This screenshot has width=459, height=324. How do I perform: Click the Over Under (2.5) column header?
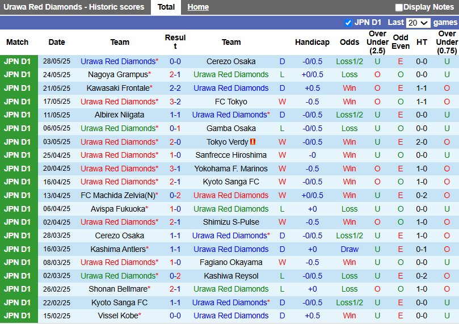[377, 43]
